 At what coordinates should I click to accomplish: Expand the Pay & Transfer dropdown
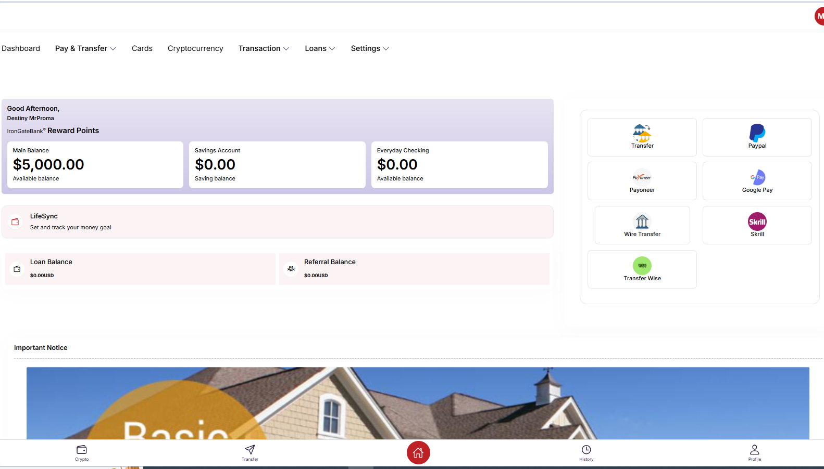click(x=85, y=48)
